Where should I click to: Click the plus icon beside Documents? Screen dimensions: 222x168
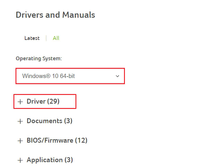point(20,121)
